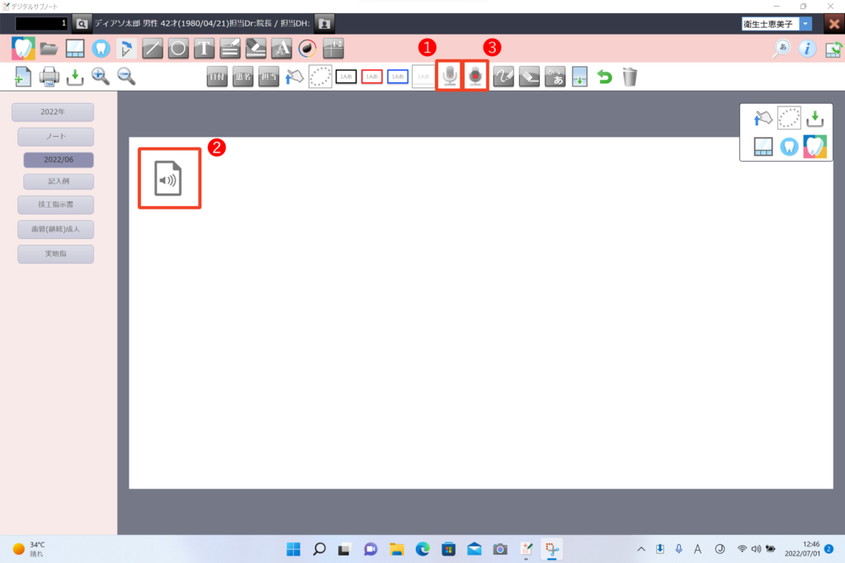Viewport: 845px width, 563px height.
Task: Choose the text T tool
Action: click(204, 48)
